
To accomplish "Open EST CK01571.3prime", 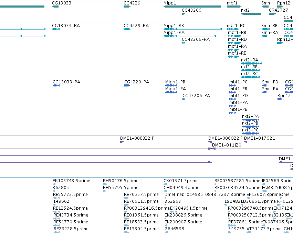I will tap(165, 184).
